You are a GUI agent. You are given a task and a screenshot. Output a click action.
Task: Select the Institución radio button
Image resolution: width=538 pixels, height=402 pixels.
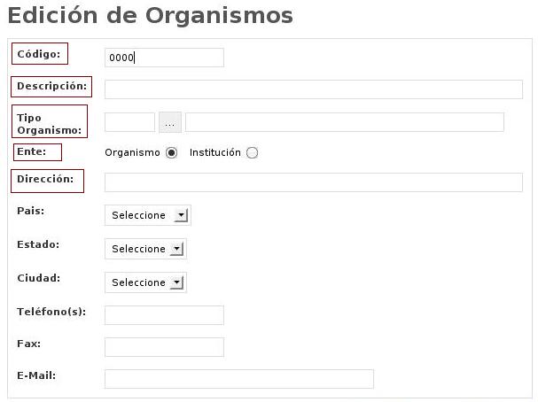[253, 152]
